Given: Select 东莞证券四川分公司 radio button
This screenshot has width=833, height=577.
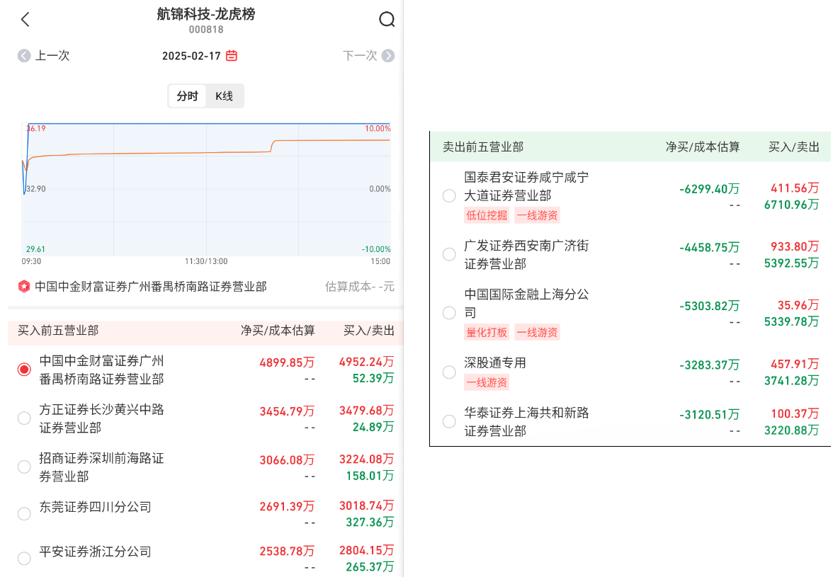Looking at the screenshot, I should (24, 514).
